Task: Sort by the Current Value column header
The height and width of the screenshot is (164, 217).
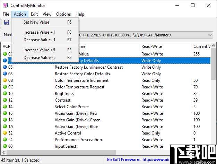Action: pos(201,46)
